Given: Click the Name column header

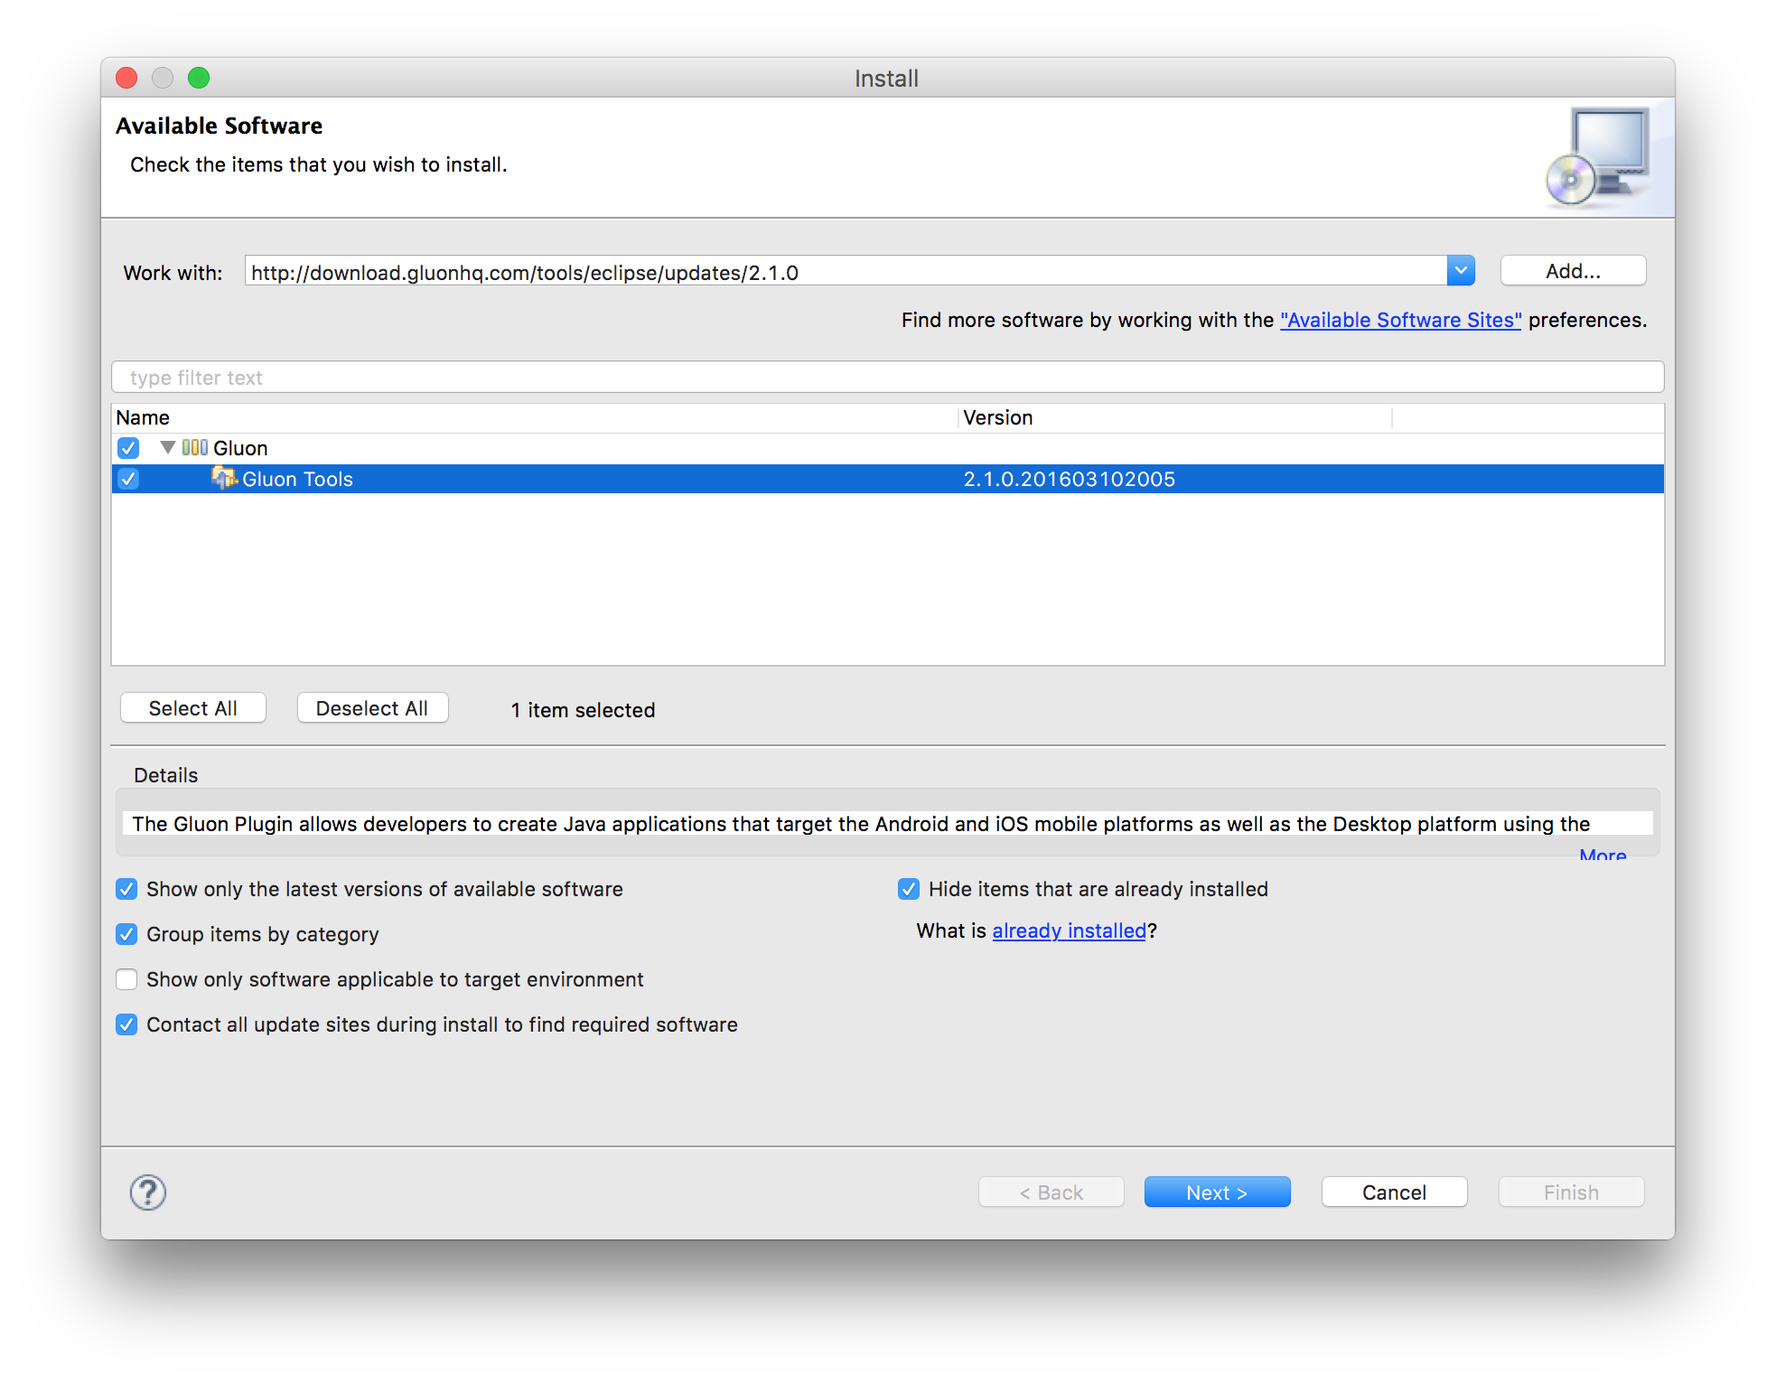Looking at the screenshot, I should [x=535, y=417].
